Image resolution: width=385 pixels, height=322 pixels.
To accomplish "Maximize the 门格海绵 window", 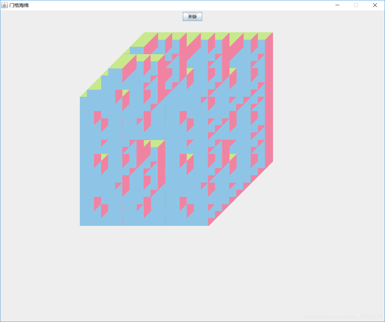I will point(356,5).
